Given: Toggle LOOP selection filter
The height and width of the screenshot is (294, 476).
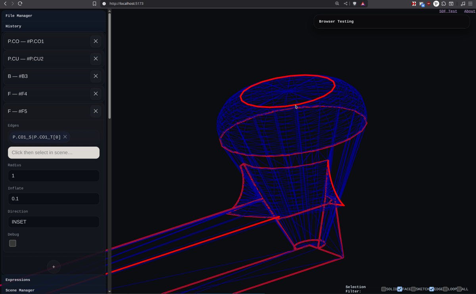Looking at the screenshot, I should [x=445, y=289].
